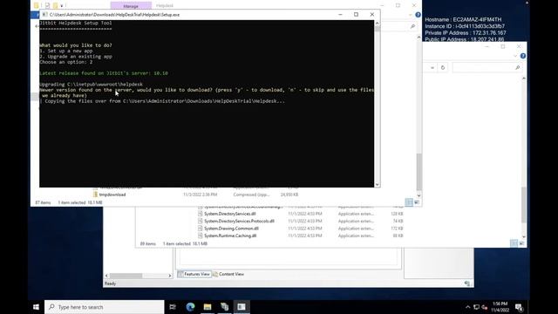Click the Type here to search box
The width and height of the screenshot is (558, 314).
coord(105,307)
